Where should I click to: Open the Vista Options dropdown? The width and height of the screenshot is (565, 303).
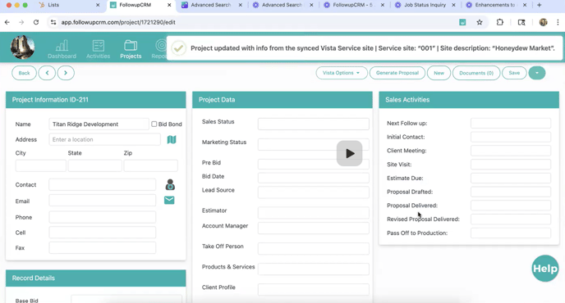click(x=342, y=73)
